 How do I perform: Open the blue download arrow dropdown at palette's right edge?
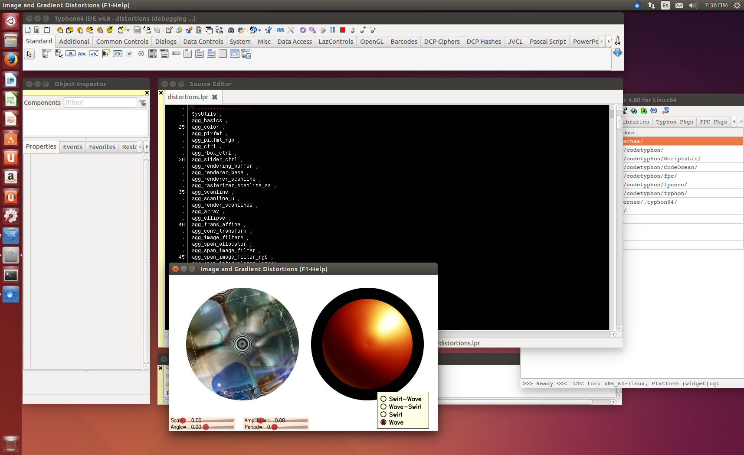[x=617, y=52]
